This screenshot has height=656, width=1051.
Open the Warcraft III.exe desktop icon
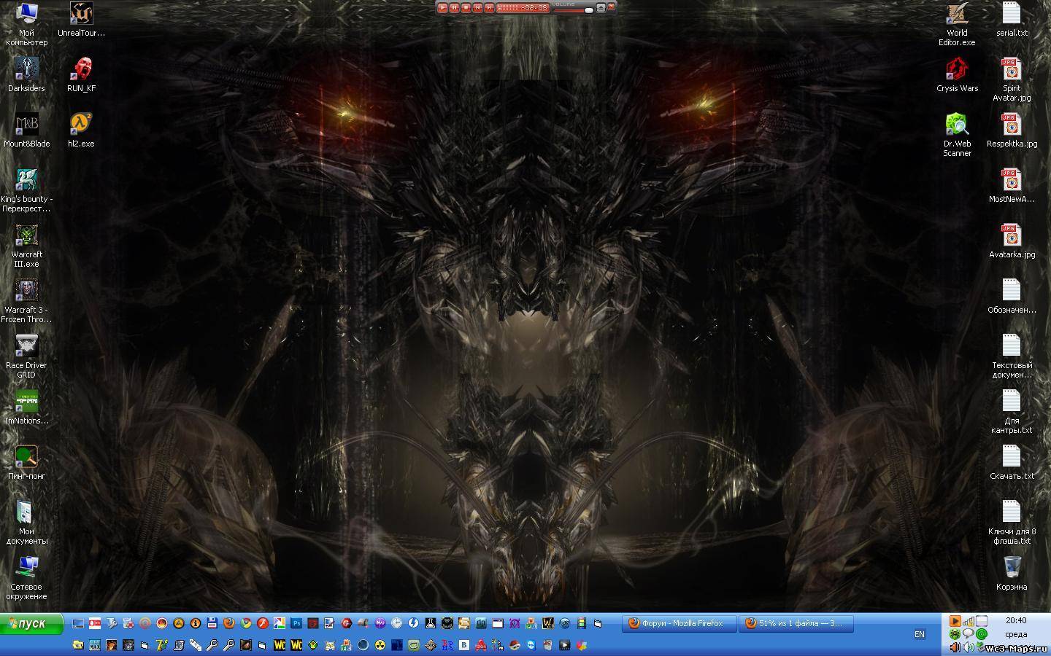coord(26,235)
